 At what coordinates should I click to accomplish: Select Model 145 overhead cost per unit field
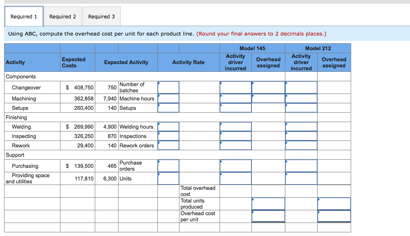[268, 216]
